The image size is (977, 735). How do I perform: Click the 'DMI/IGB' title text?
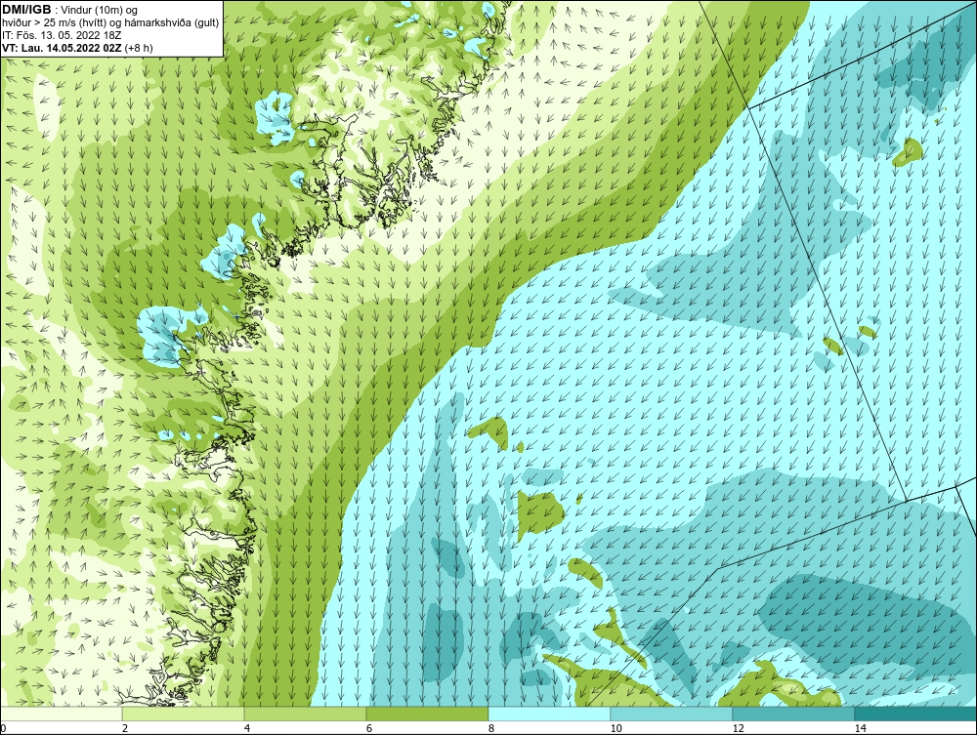[26, 10]
